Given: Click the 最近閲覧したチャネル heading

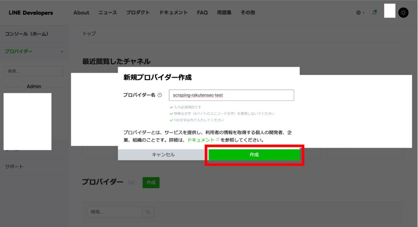Looking at the screenshot, I should tap(116, 61).
